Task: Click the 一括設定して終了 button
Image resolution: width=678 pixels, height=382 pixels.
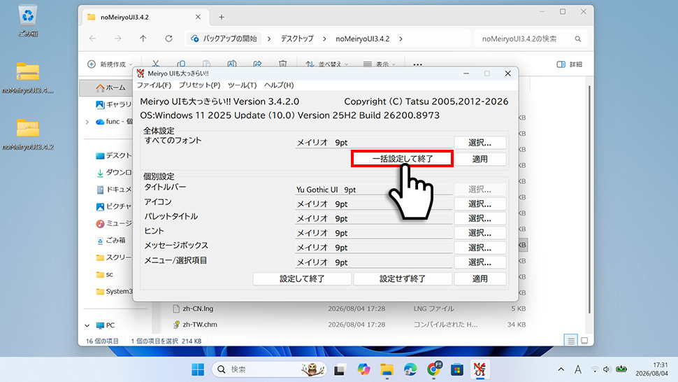Action: point(402,159)
